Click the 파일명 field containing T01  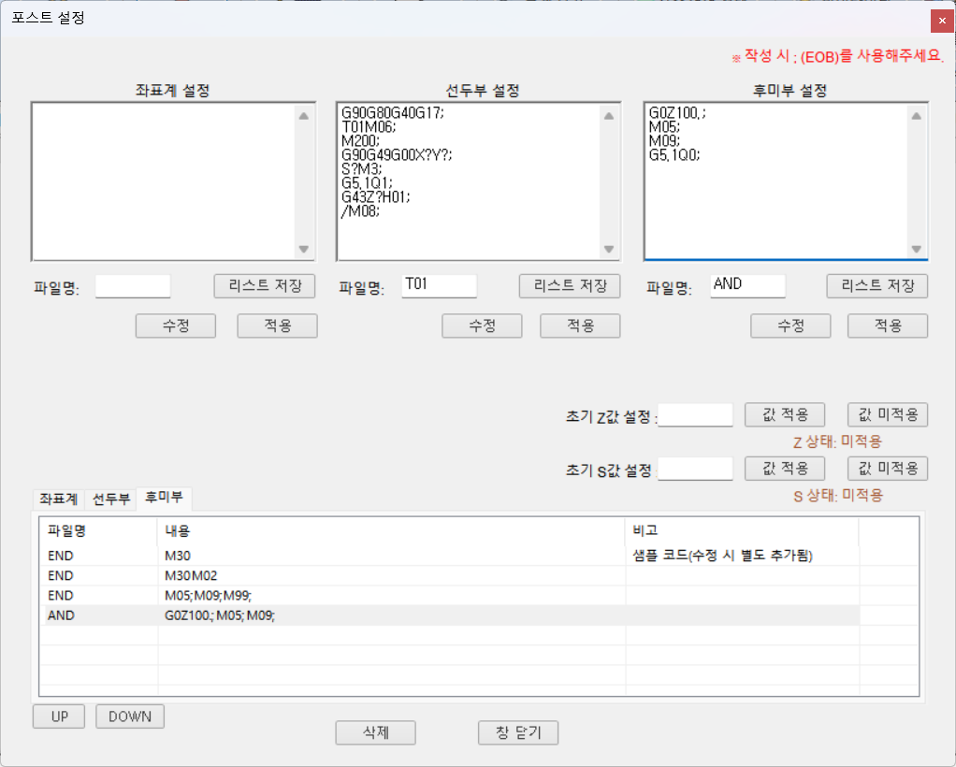coord(439,285)
